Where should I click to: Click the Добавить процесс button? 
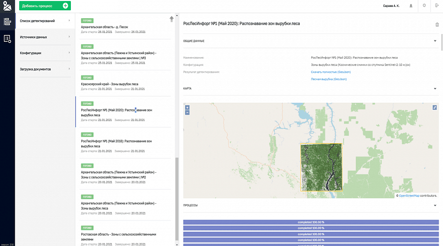[45, 6]
